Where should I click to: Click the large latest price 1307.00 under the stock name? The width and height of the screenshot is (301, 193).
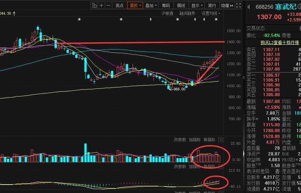269,17
